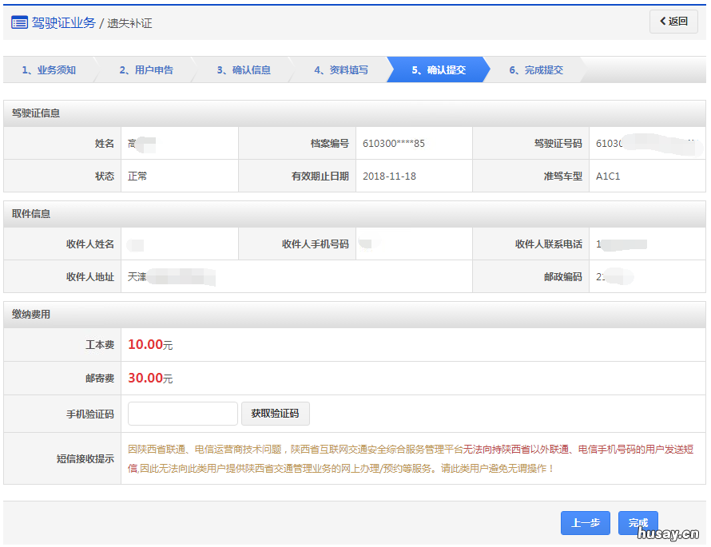This screenshot has height=547, width=711.
Task: Click the 返回 button
Action: pyautogui.click(x=673, y=22)
